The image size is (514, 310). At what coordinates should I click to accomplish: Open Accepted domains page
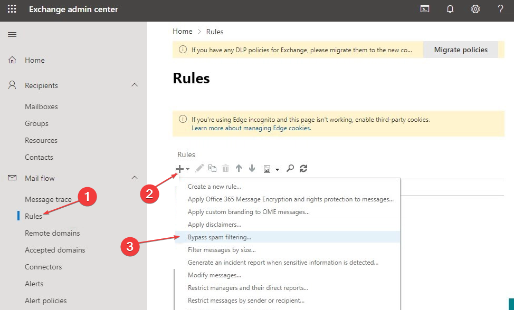coord(55,250)
